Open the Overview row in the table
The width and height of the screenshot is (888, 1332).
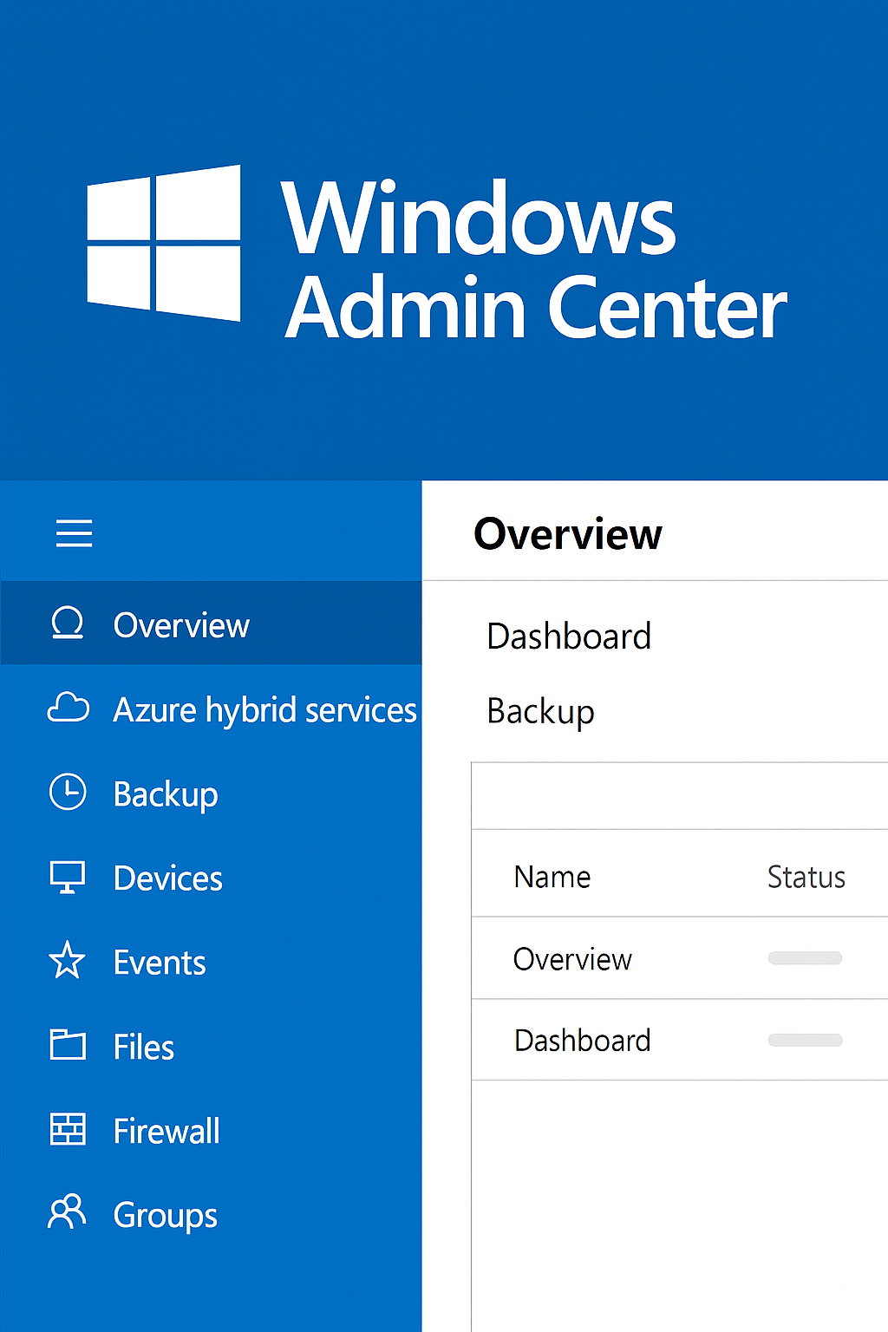573,958
